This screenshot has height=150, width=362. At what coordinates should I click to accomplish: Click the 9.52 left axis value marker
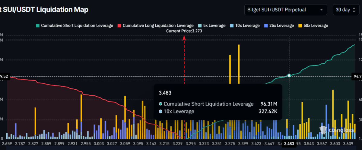click(5, 76)
